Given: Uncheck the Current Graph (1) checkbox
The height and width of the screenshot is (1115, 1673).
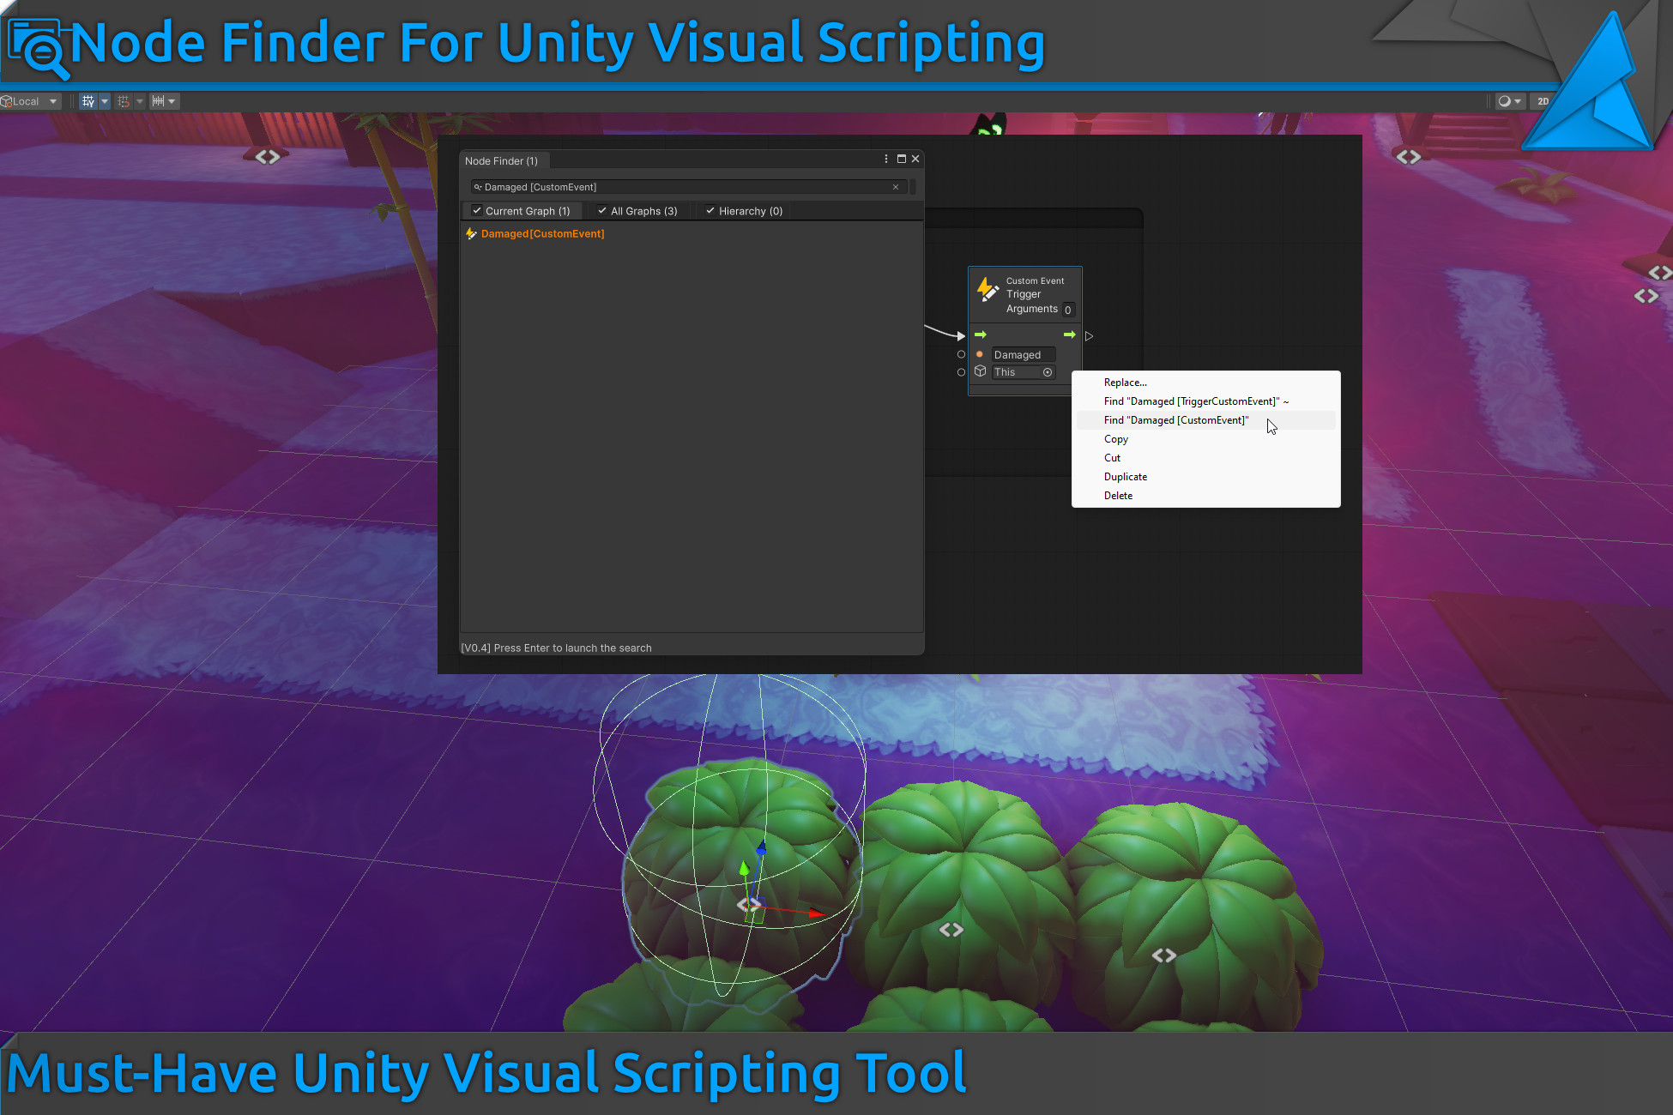Looking at the screenshot, I should tap(477, 211).
